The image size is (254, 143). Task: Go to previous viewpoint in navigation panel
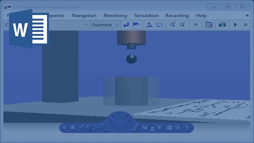click(82, 128)
